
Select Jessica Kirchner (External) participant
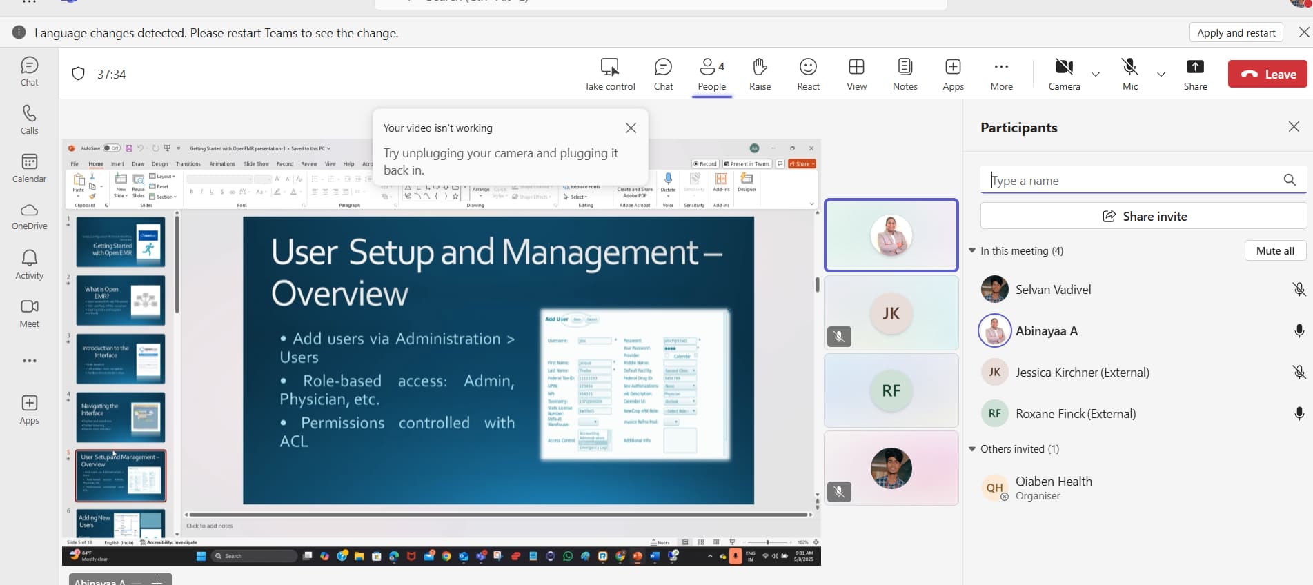tap(1142, 373)
